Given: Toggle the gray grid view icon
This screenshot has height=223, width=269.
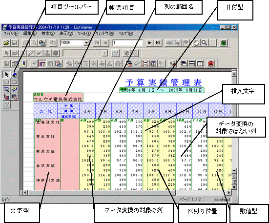Looking at the screenshot, I should tap(50, 64).
